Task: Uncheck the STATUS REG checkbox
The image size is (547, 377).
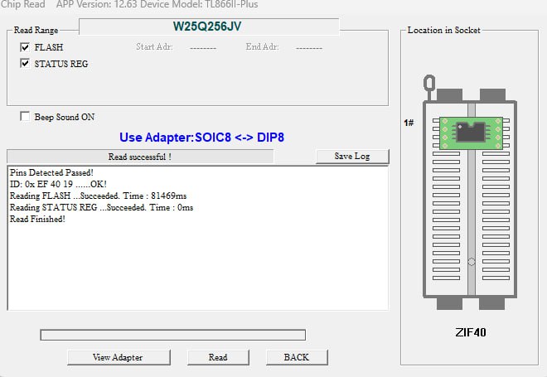Action: [25, 64]
